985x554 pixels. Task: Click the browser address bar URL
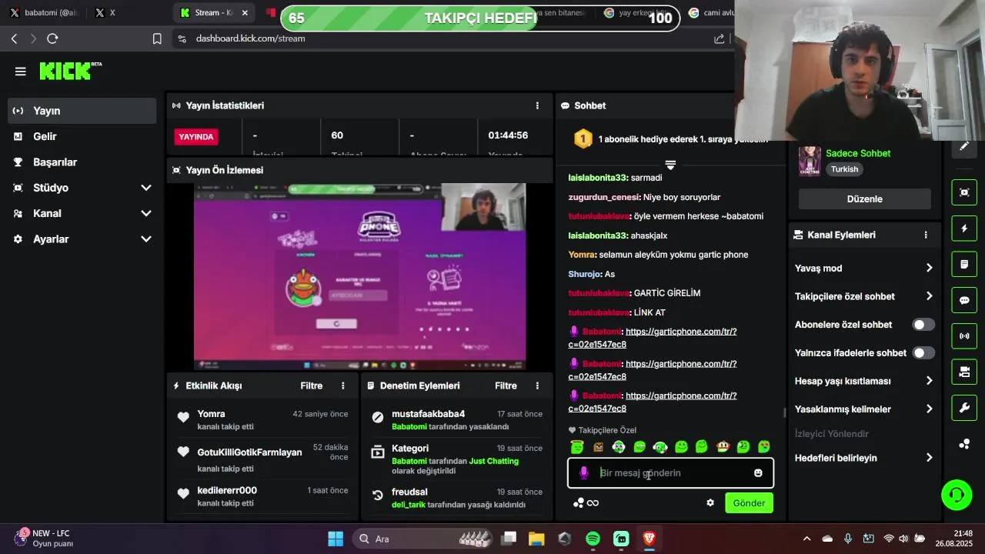(x=250, y=38)
